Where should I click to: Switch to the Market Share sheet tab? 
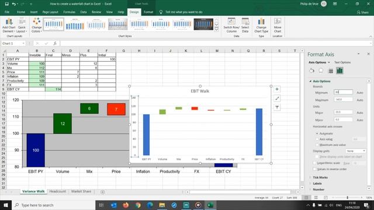(81, 191)
